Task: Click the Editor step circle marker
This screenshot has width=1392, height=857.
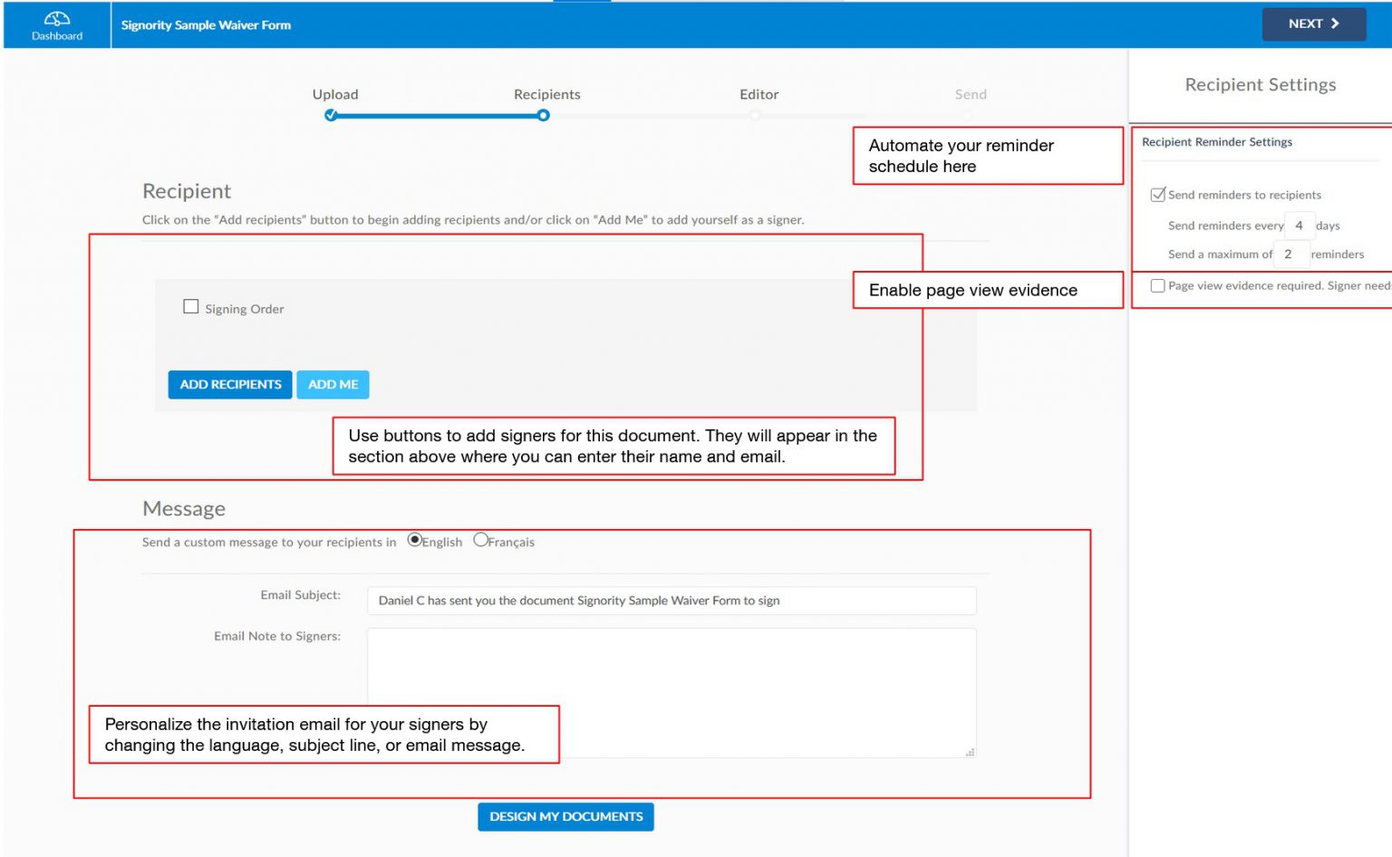Action: [755, 115]
